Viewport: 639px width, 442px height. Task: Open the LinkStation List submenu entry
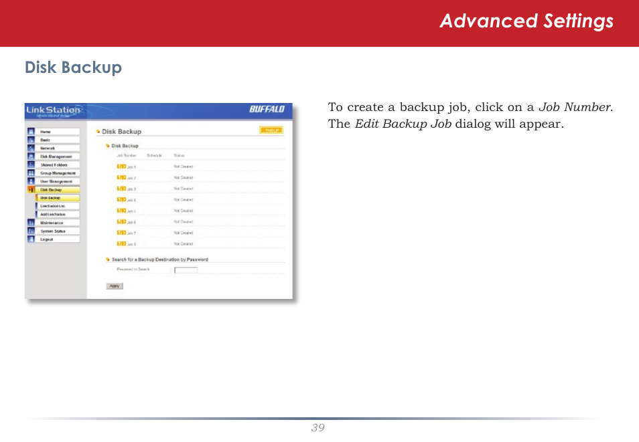(x=58, y=206)
